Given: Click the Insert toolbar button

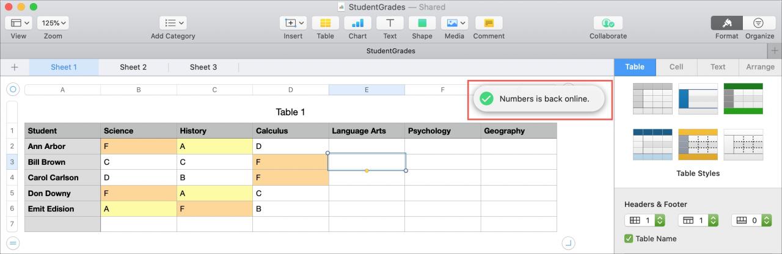Looking at the screenshot, I should pos(293,23).
